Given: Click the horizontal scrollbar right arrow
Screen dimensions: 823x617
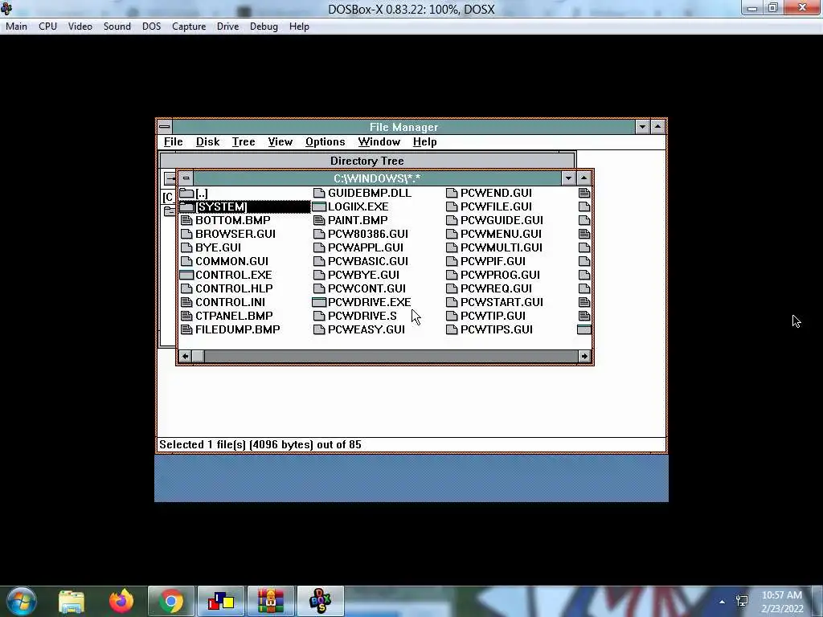Looking at the screenshot, I should pyautogui.click(x=585, y=356).
